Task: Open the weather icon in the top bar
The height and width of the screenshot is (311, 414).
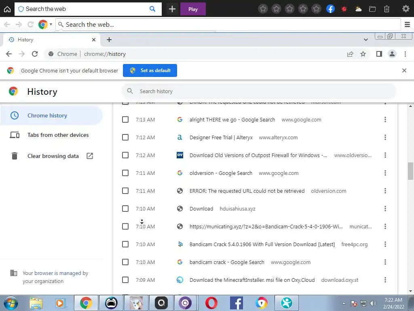Action: pos(358,9)
